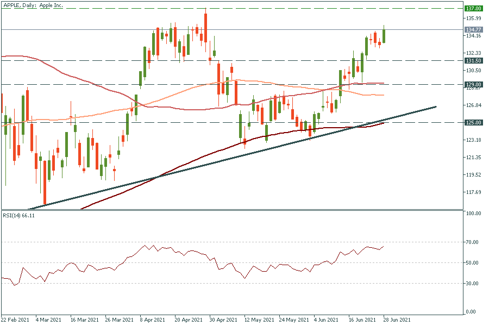Screen dimensions: 489x326
Task: Click the 132.33 price axis value
Action: tap(474, 53)
